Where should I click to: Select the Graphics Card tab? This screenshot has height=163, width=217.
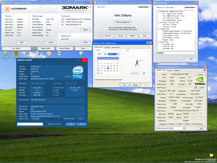(161, 70)
